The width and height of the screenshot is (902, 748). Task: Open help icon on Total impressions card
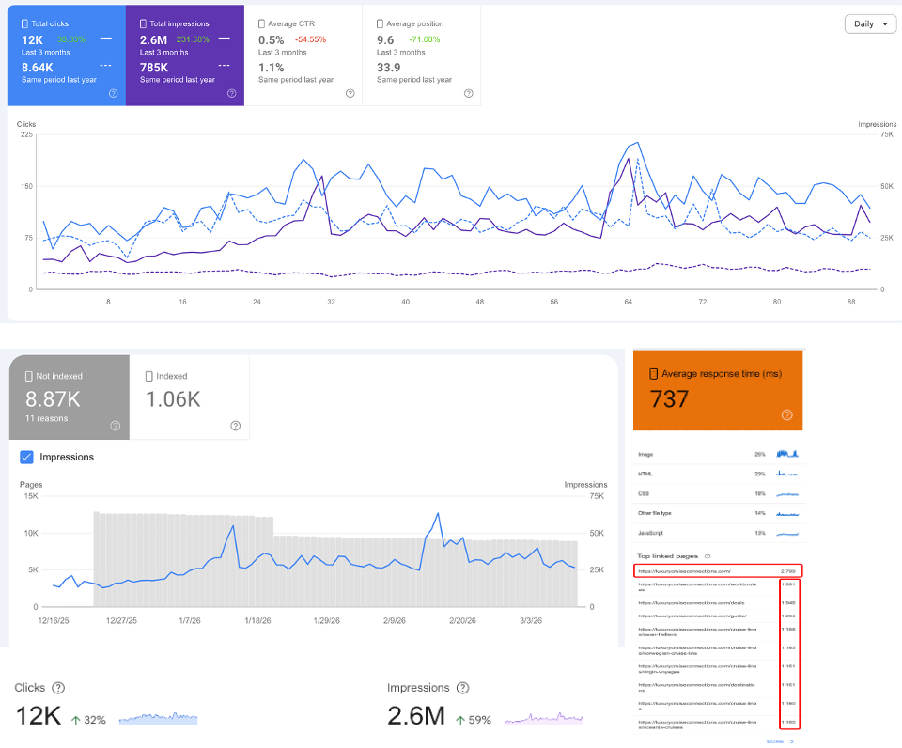coord(232,93)
